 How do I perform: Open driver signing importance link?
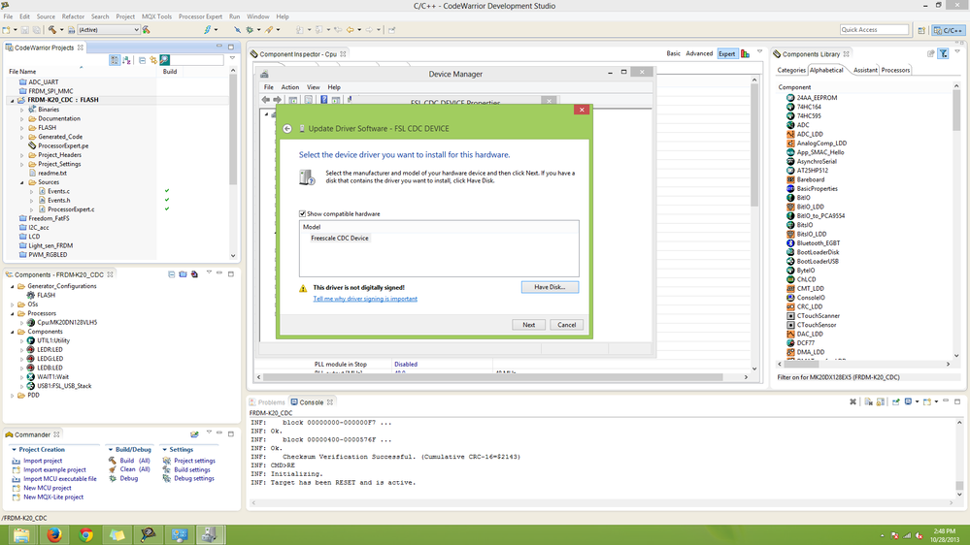coord(365,299)
